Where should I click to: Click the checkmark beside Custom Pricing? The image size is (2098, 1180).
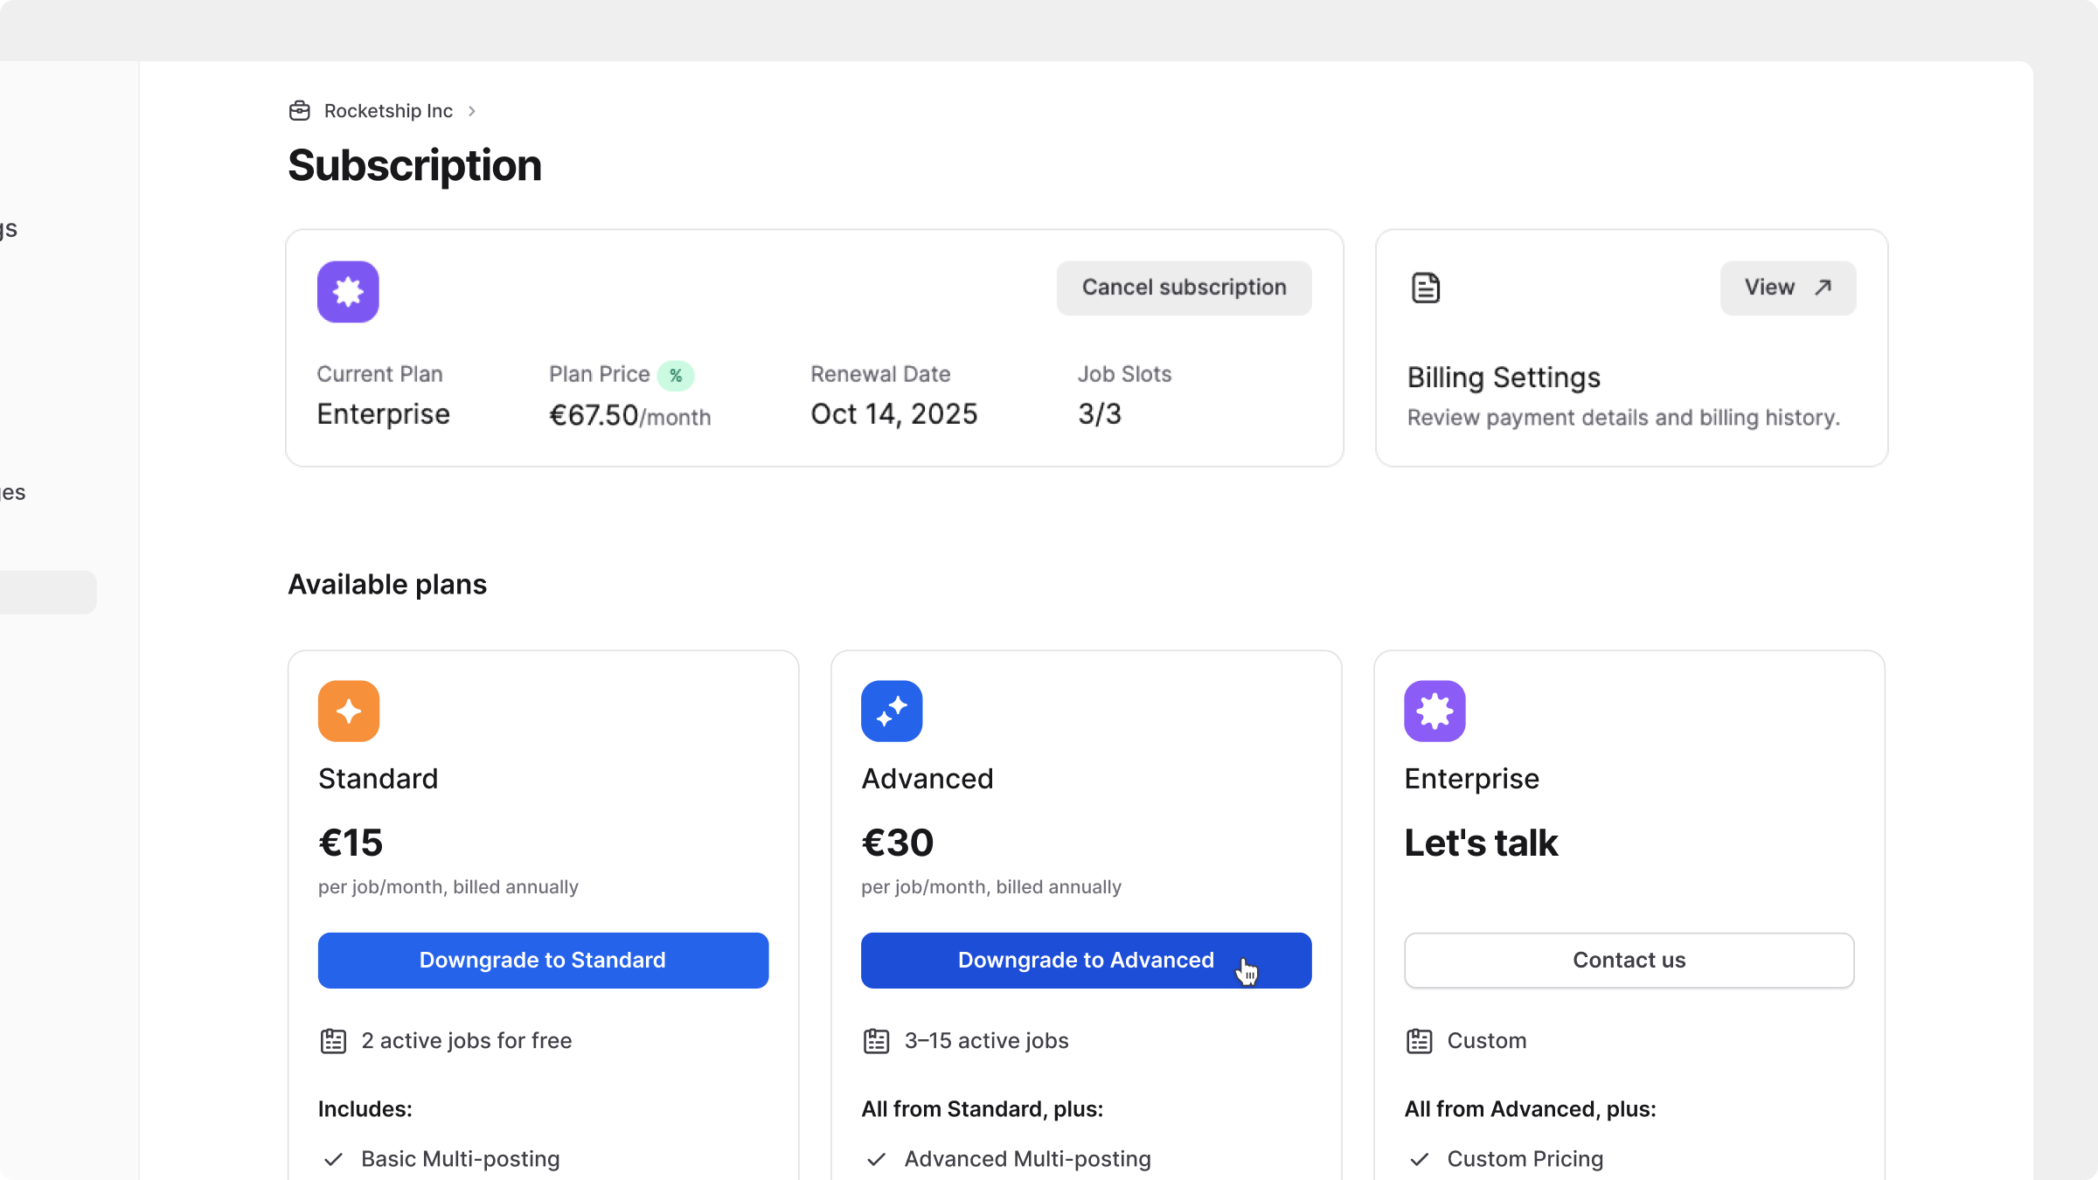point(1419,1160)
